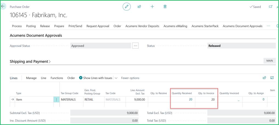Click the share icon in header
The width and height of the screenshot is (279, 125).
(x=139, y=7)
